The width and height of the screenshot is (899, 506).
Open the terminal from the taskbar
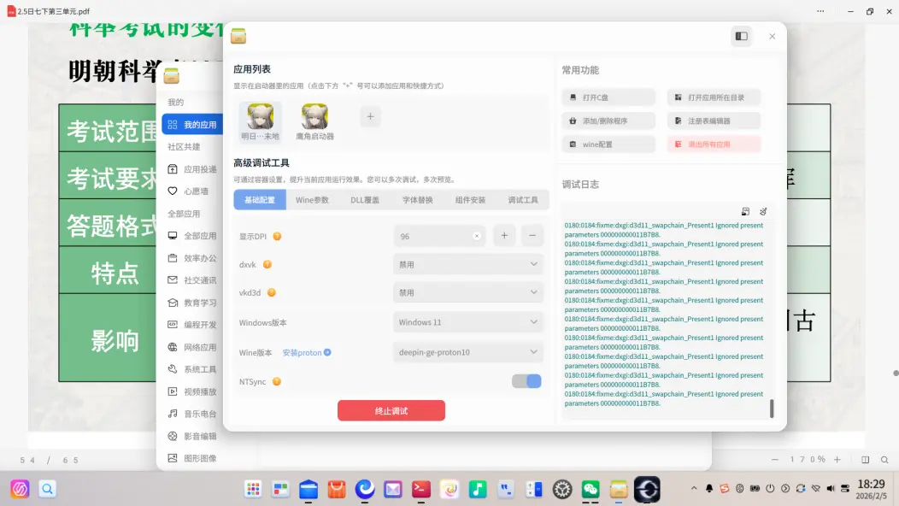click(421, 490)
